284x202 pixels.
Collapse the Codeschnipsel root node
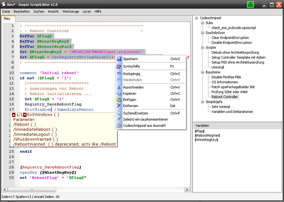196,18
